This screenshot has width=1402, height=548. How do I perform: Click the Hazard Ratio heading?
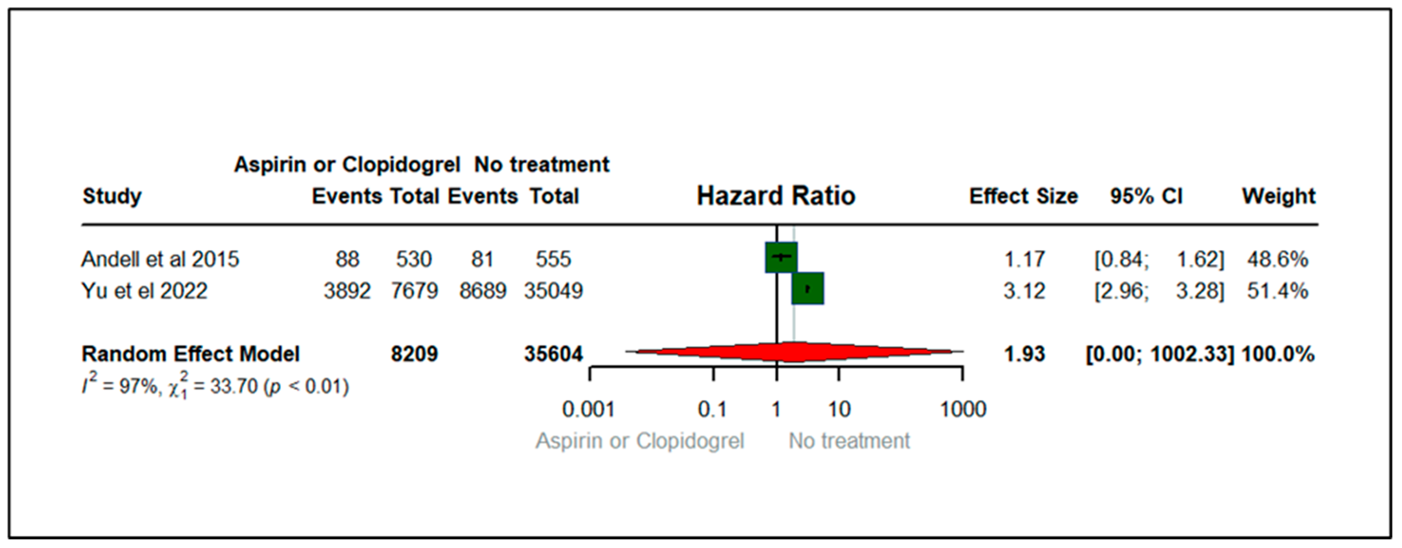click(x=775, y=196)
